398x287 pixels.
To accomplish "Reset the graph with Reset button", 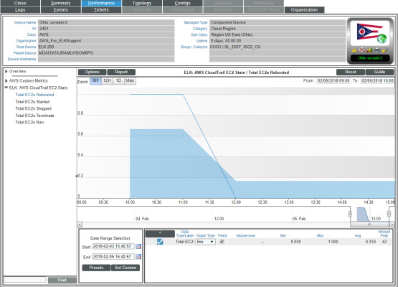I will click(x=351, y=72).
